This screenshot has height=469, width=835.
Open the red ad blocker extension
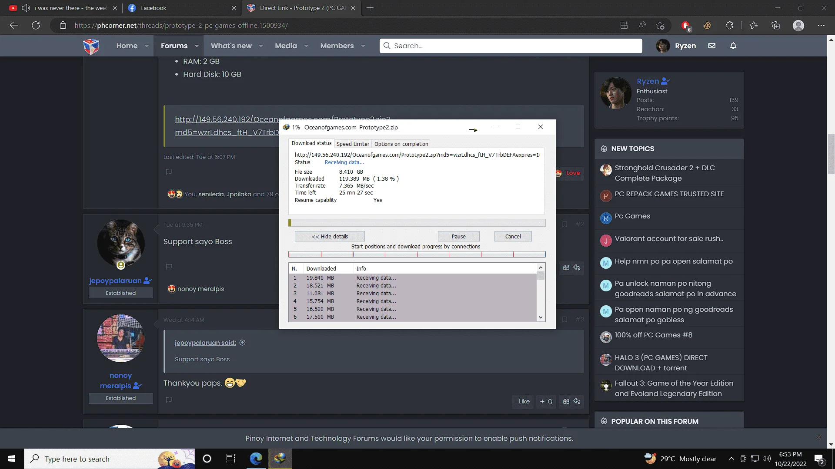click(686, 26)
